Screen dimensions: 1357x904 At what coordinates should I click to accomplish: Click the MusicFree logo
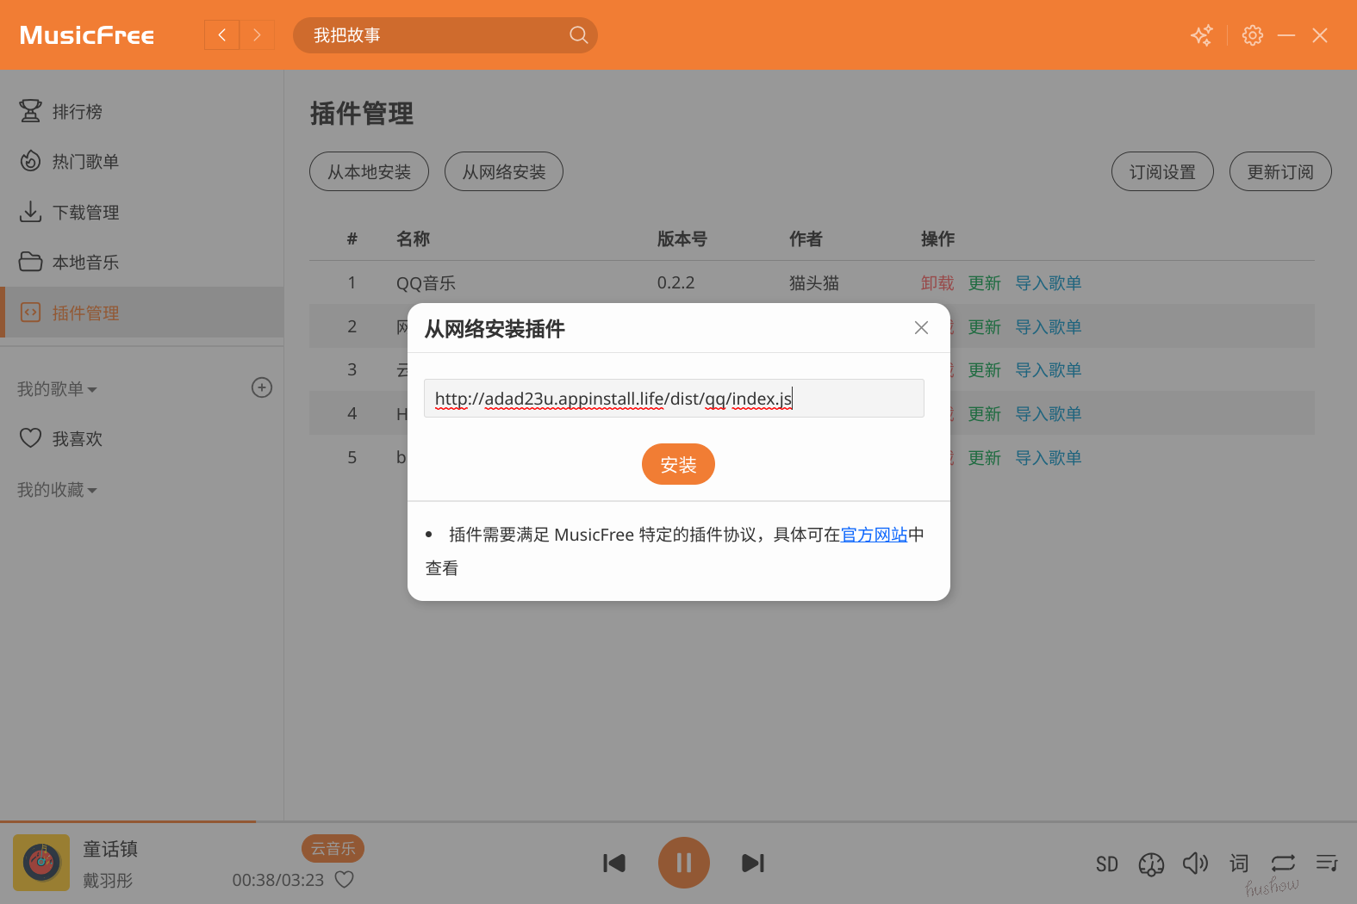[87, 35]
